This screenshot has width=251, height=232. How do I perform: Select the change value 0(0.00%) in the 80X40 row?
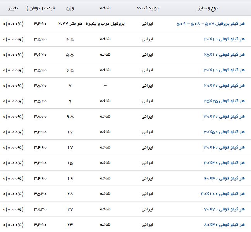tap(13, 225)
